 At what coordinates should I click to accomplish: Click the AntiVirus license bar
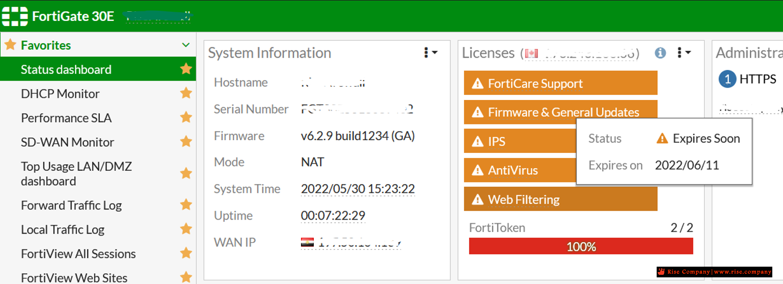pos(520,170)
